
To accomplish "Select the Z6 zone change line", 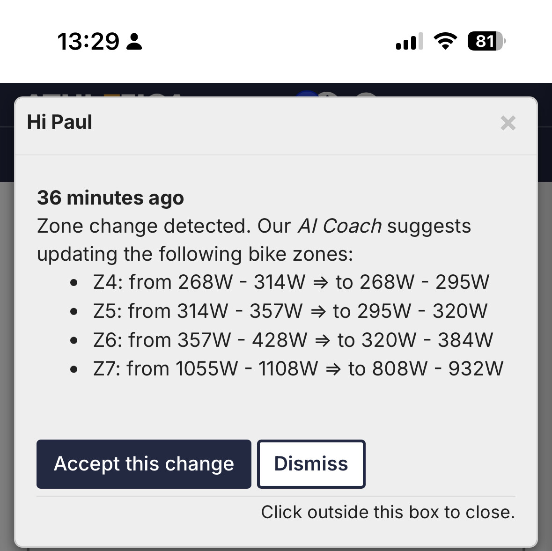I will (x=293, y=340).
